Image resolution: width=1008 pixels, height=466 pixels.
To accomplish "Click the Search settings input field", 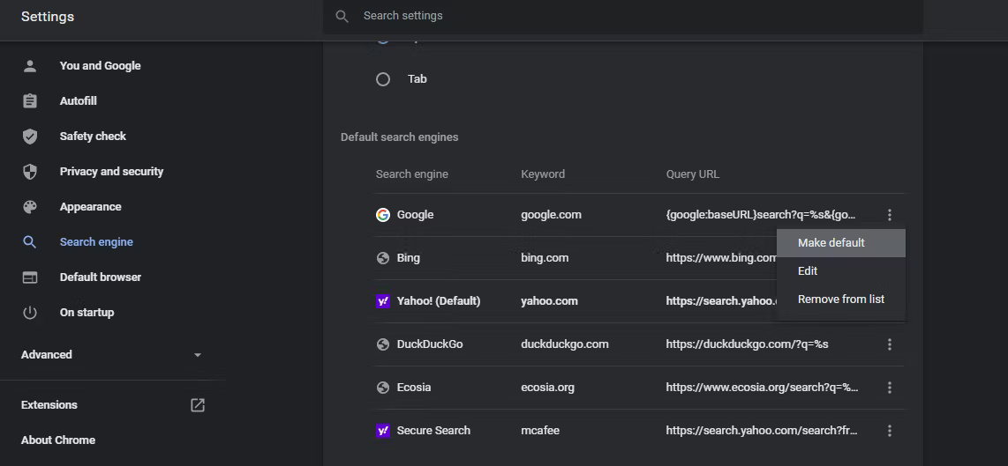I will point(618,16).
